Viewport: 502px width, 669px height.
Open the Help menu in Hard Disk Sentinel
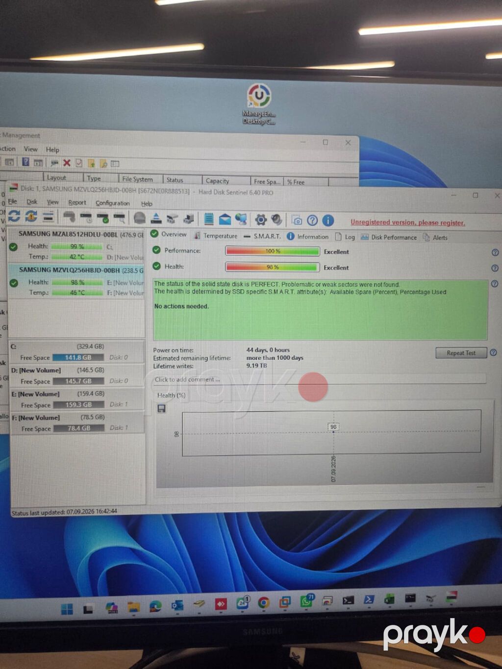point(147,204)
